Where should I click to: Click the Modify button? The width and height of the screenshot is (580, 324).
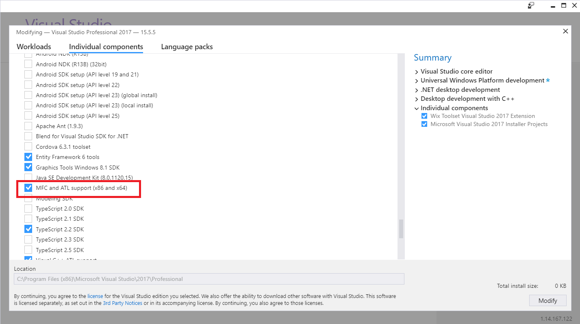(547, 300)
